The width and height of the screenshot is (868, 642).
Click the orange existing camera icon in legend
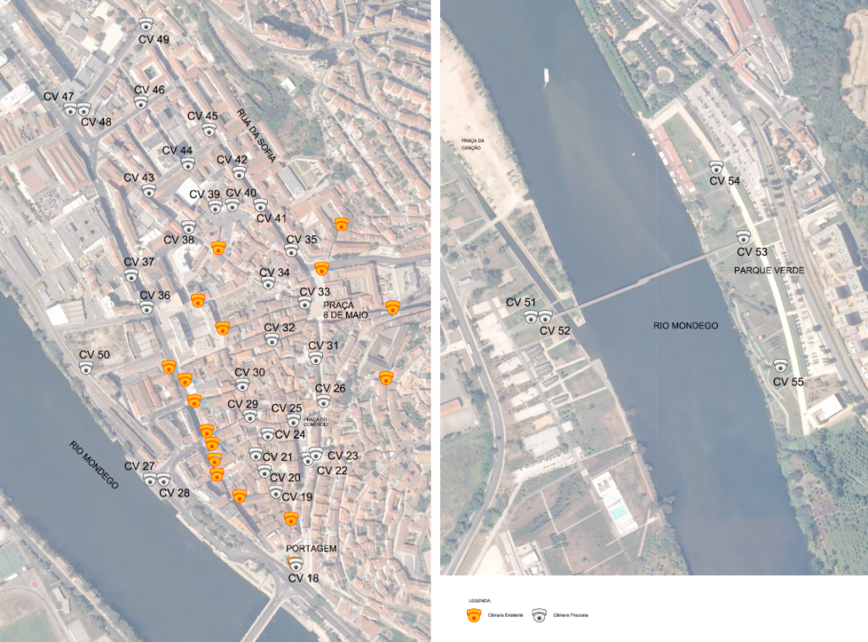tap(474, 615)
